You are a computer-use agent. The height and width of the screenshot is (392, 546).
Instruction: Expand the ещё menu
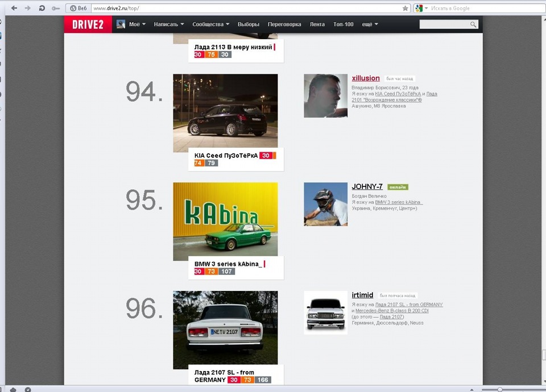point(370,24)
